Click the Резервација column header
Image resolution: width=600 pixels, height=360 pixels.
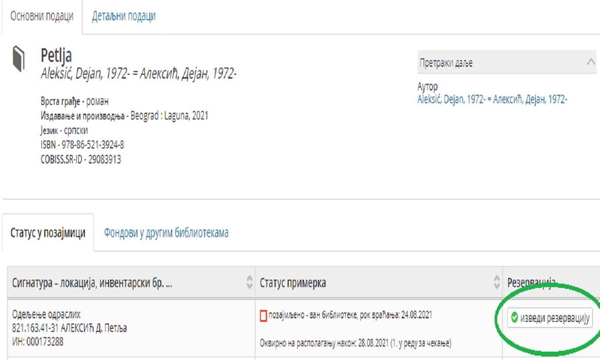coord(531,283)
